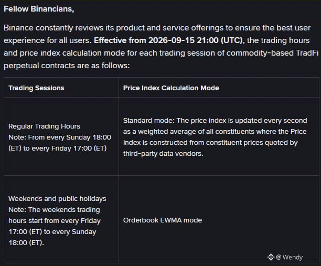Click the third-party data vendors line

coord(163,154)
